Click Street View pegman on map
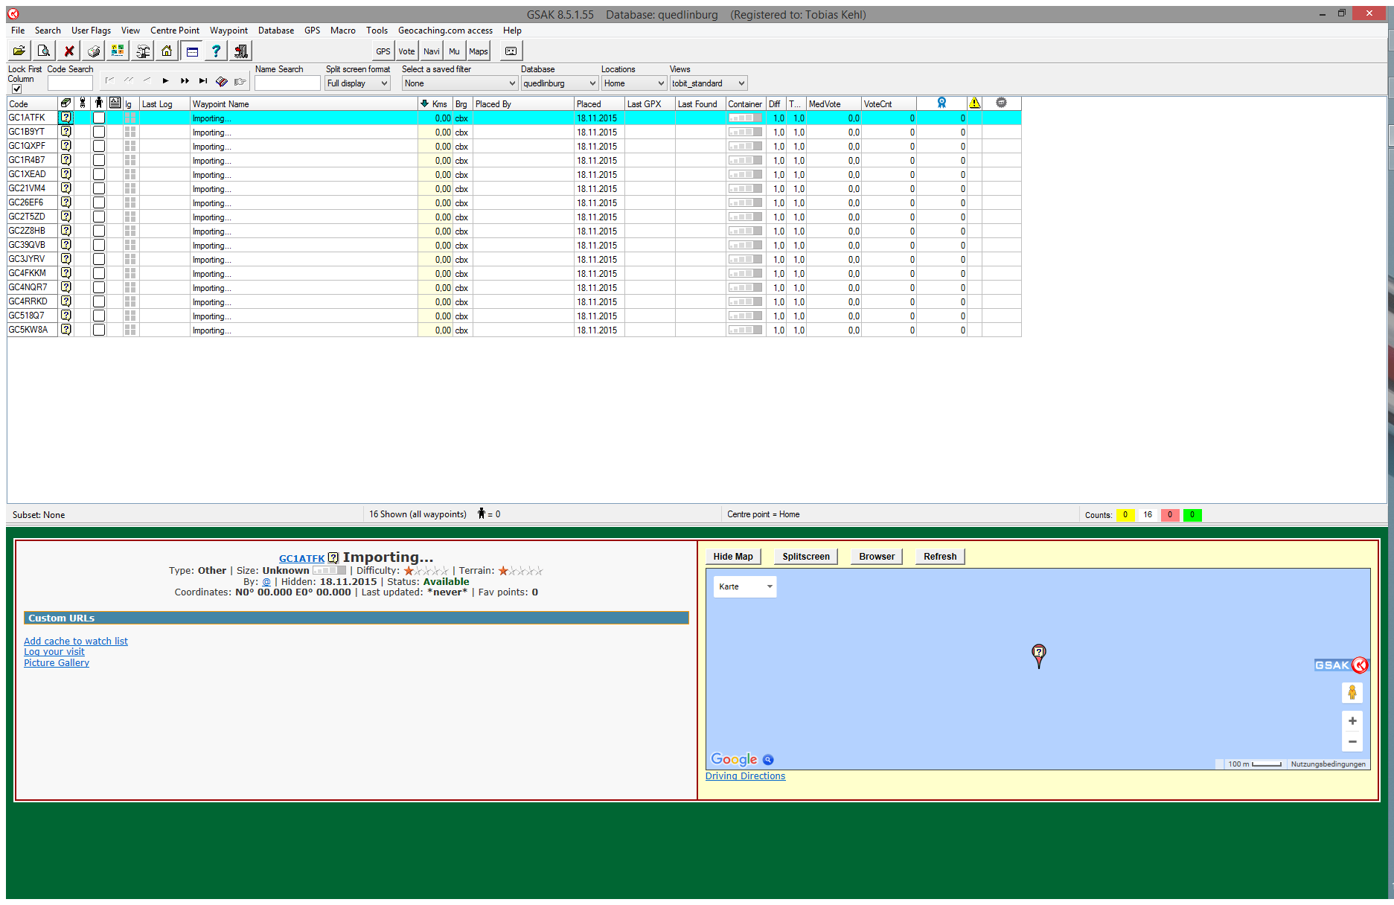Viewport: 1394px width, 905px height. (x=1352, y=692)
